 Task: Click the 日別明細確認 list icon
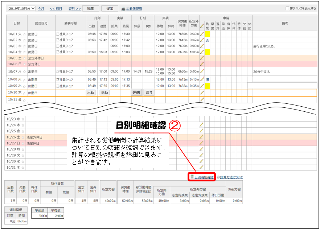(x=192, y=177)
